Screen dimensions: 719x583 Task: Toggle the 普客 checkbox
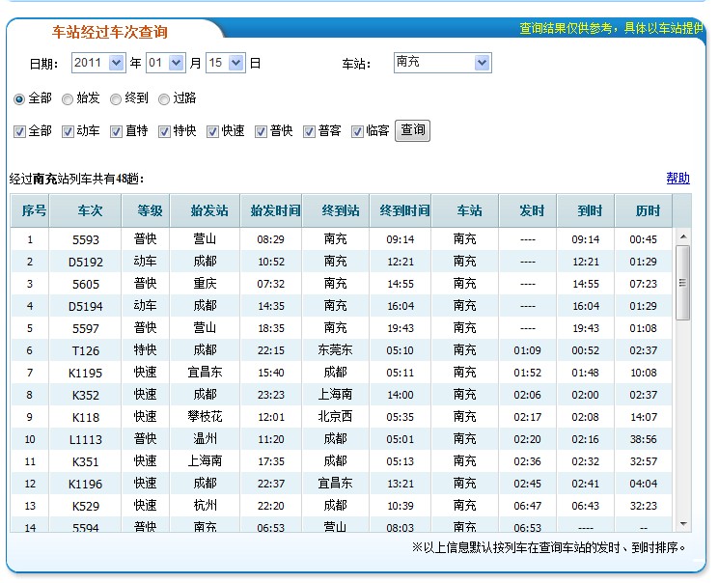(309, 131)
